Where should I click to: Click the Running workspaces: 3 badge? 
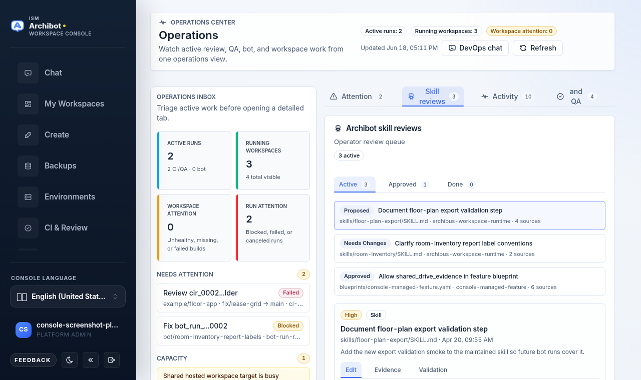pos(446,31)
